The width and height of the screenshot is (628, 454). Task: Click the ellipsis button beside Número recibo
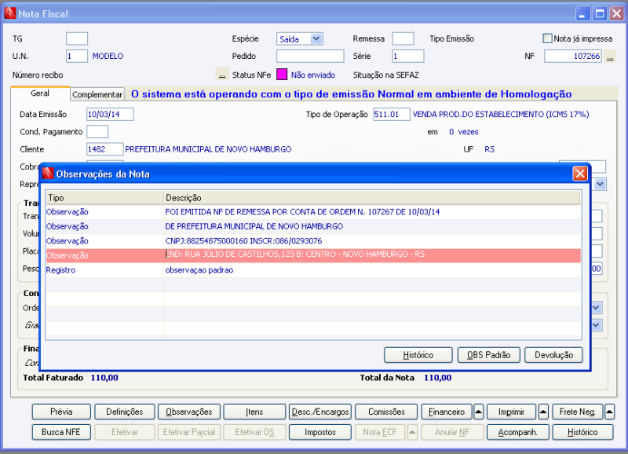222,75
